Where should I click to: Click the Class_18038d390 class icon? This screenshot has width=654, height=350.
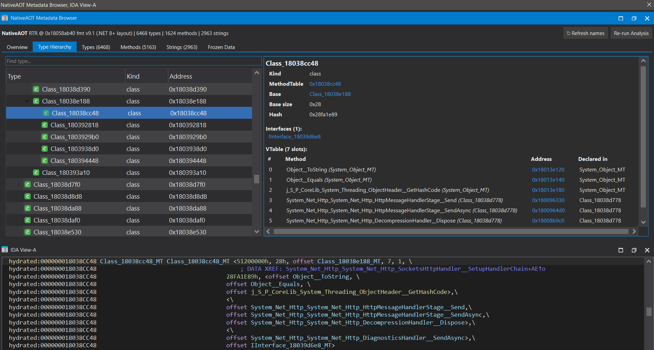pos(36,89)
